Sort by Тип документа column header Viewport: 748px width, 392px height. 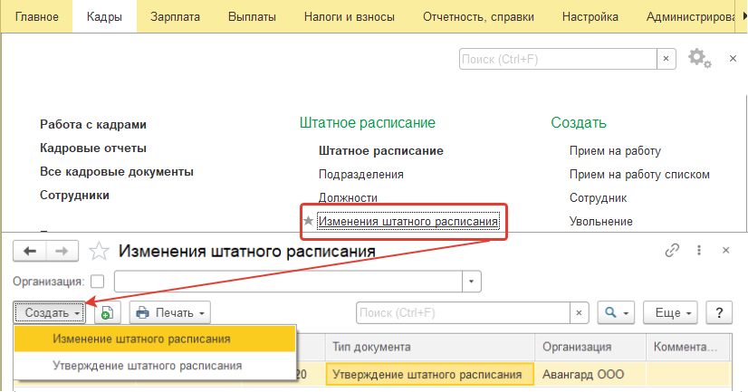(x=430, y=347)
